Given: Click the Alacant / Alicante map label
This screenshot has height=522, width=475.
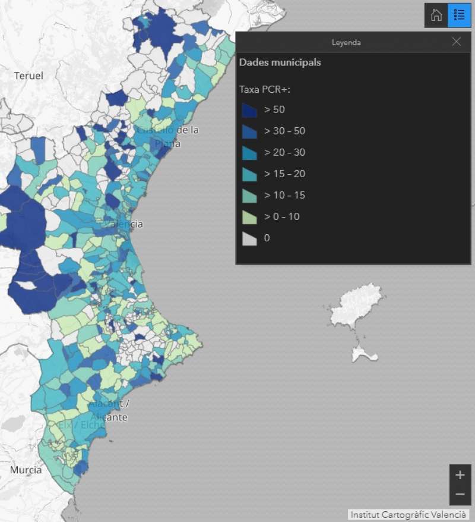Looking at the screenshot, I should coord(109,411).
